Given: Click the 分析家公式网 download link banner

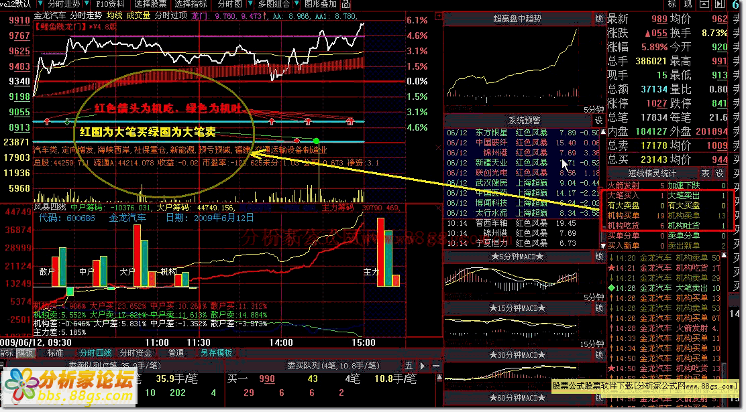Looking at the screenshot, I should (644, 386).
